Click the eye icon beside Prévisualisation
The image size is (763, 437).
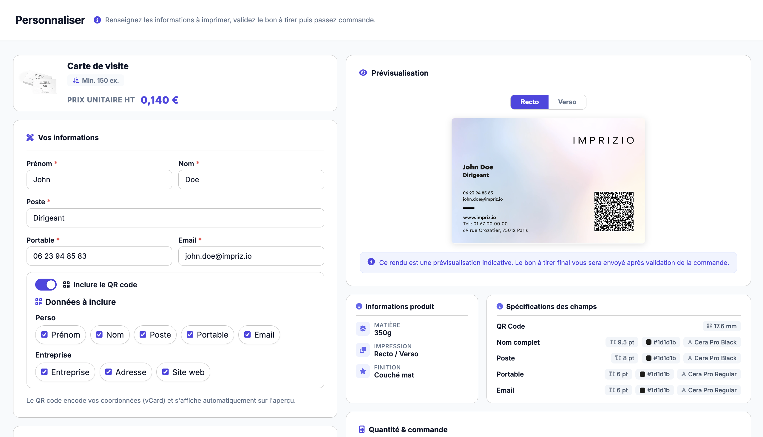[x=363, y=73]
